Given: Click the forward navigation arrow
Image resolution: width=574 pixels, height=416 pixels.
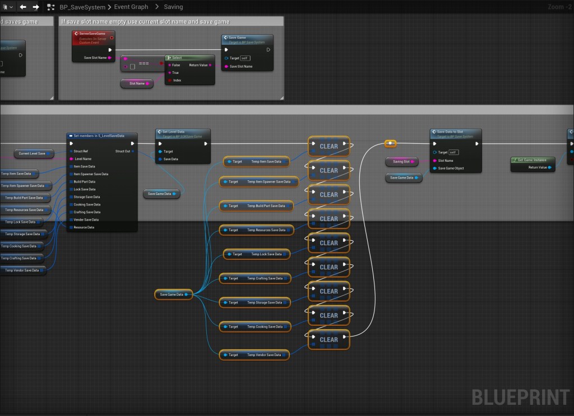Looking at the screenshot, I should click(x=36, y=7).
